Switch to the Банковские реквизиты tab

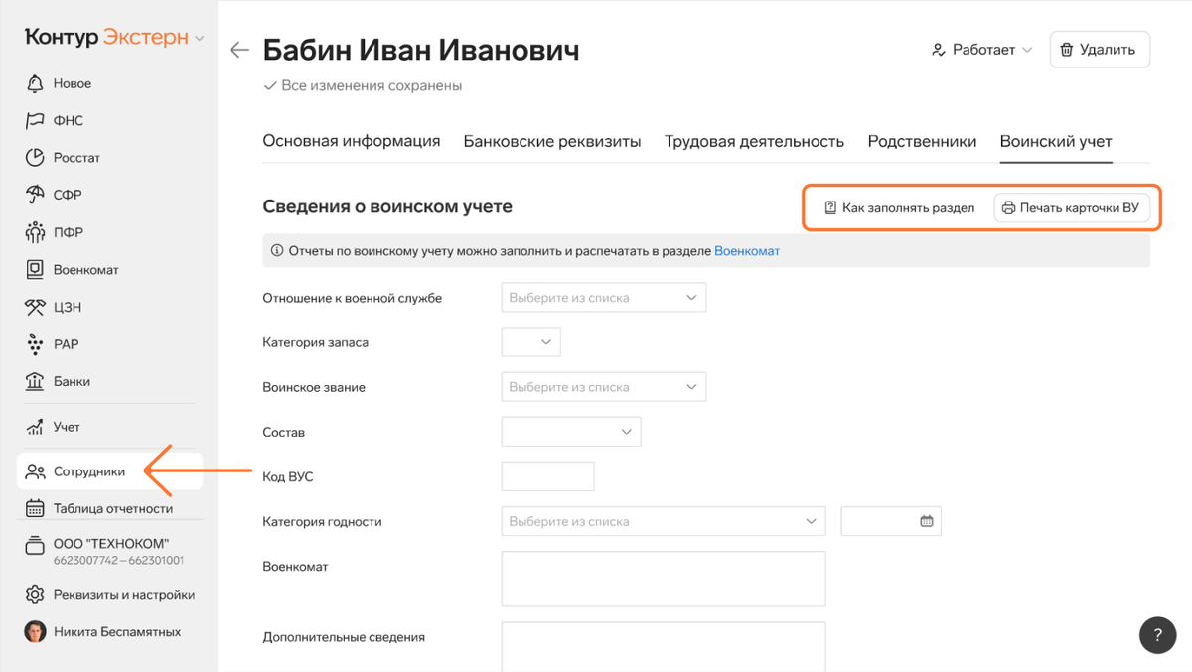[x=552, y=141]
